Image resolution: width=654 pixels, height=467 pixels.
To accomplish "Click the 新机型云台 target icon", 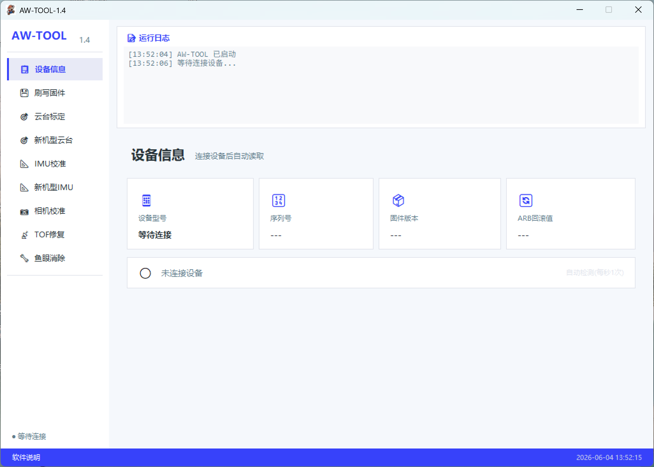I will coord(24,140).
